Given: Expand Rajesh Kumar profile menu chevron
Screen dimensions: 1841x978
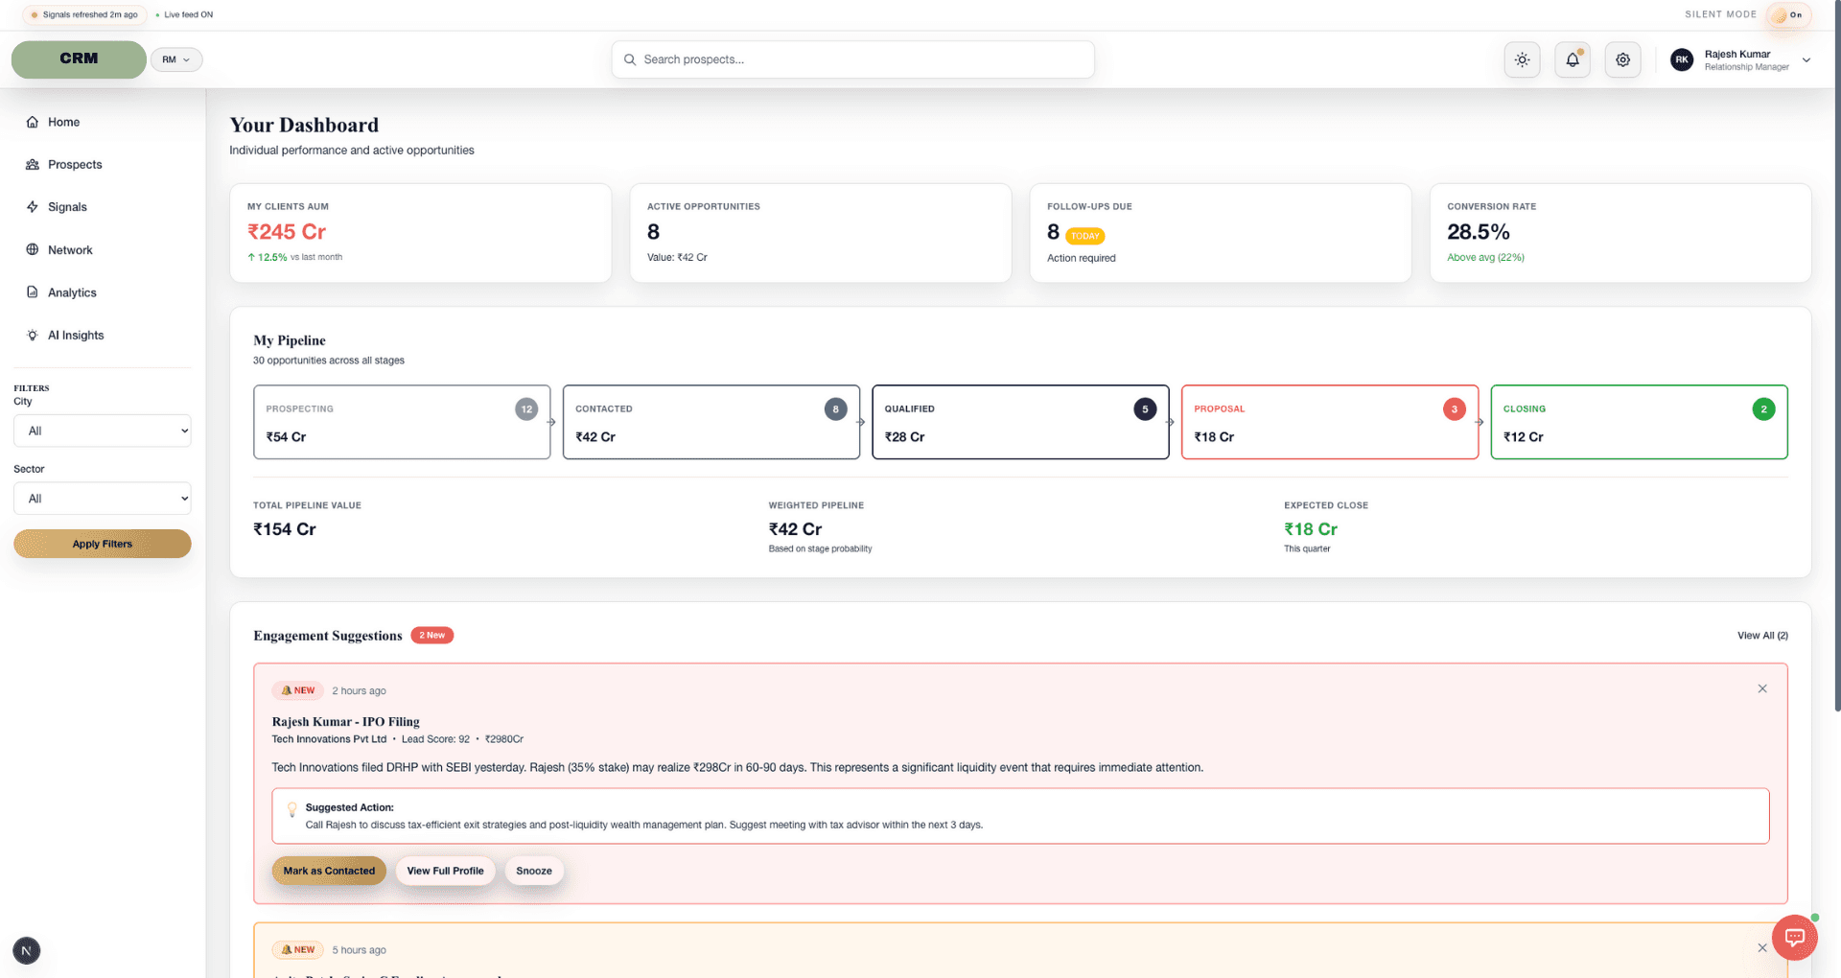Looking at the screenshot, I should coord(1806,58).
